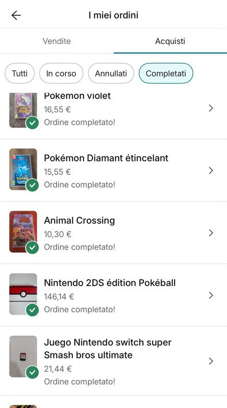Tap green checkmark badge on Pokémon violet
The width and height of the screenshot is (227, 408).
[x=32, y=123]
